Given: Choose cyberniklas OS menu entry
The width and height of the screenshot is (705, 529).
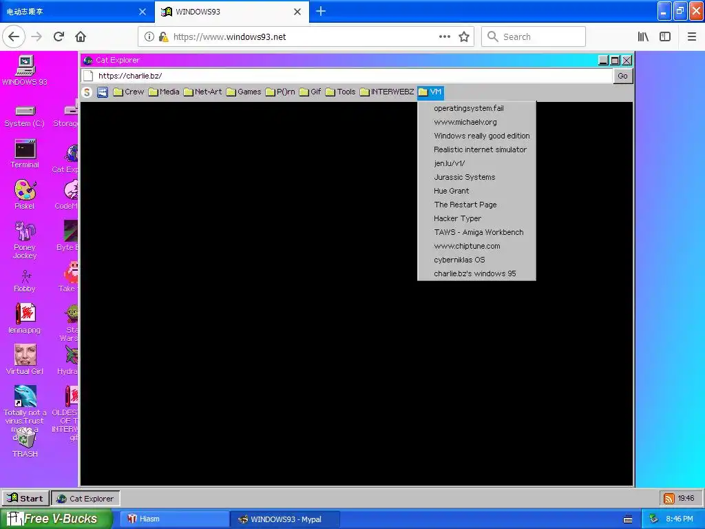Looking at the screenshot, I should [x=476, y=260].
